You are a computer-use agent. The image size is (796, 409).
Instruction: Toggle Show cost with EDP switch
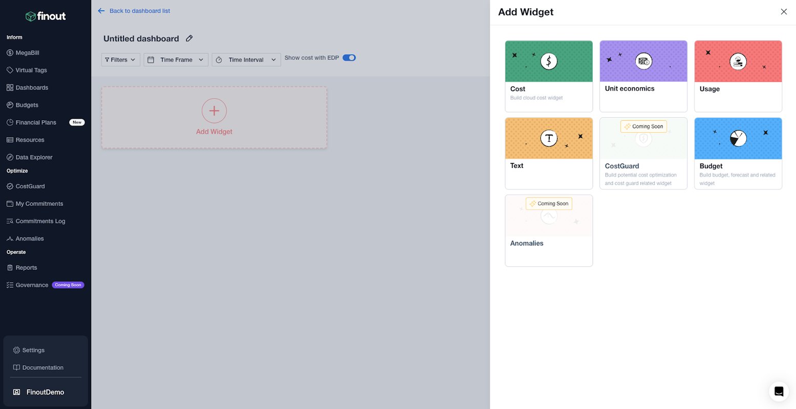(349, 58)
